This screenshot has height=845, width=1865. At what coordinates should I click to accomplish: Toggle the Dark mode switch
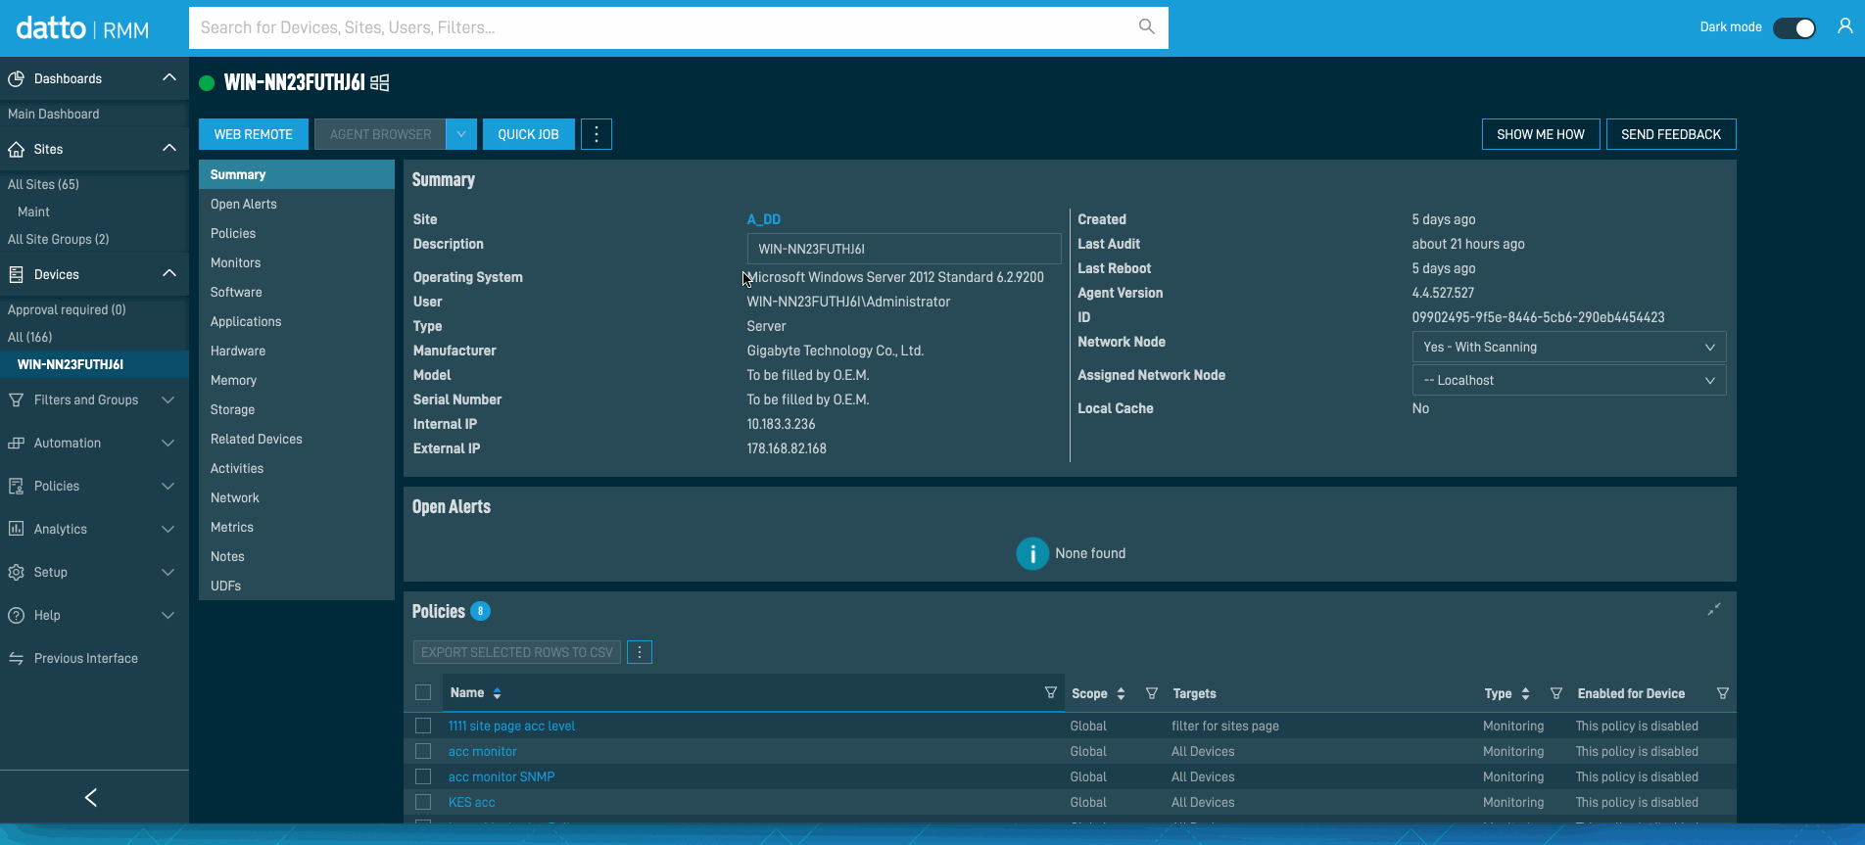1794,27
